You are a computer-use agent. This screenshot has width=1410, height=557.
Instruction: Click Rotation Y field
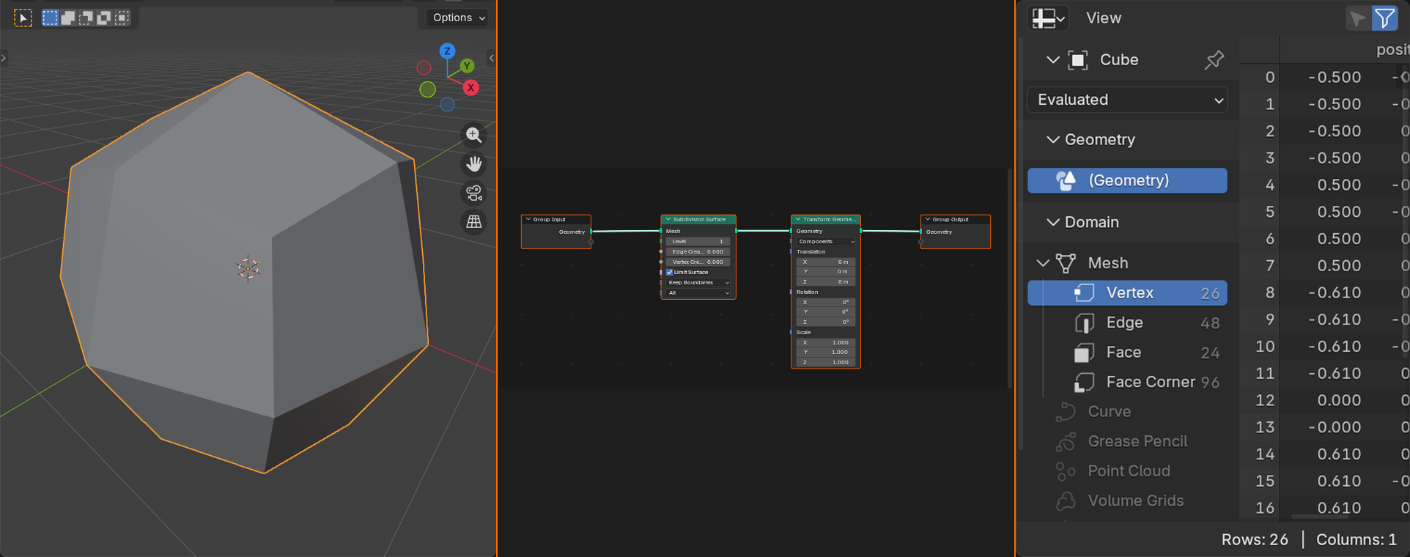click(826, 311)
